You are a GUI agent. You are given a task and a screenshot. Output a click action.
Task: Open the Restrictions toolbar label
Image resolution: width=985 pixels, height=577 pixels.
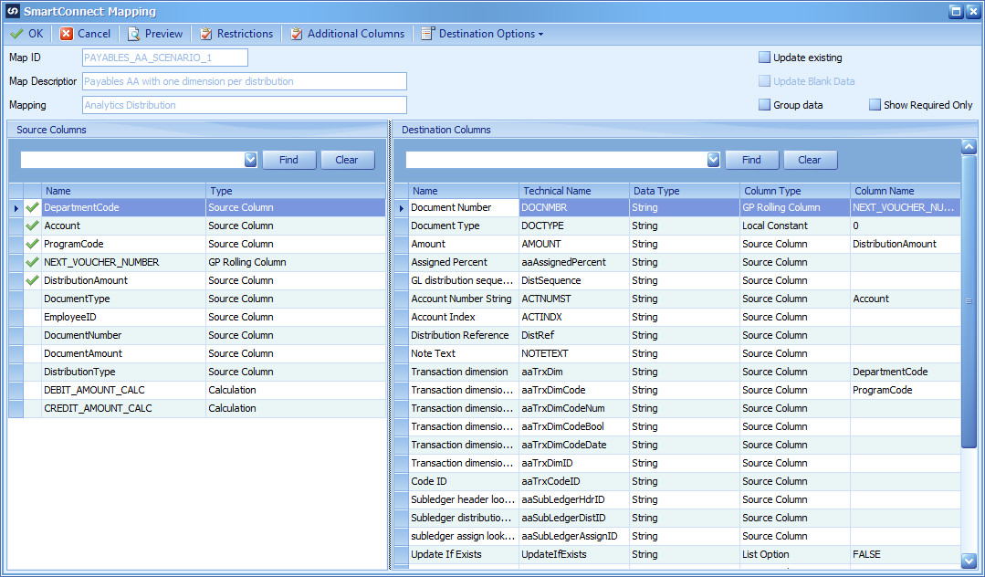point(245,34)
